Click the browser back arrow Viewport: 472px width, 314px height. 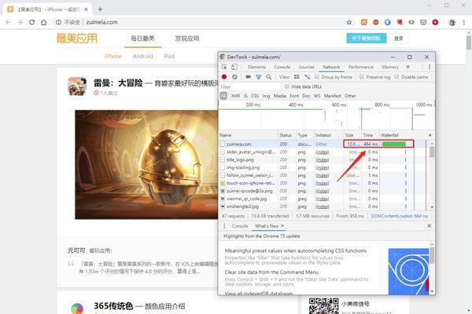click(x=8, y=22)
